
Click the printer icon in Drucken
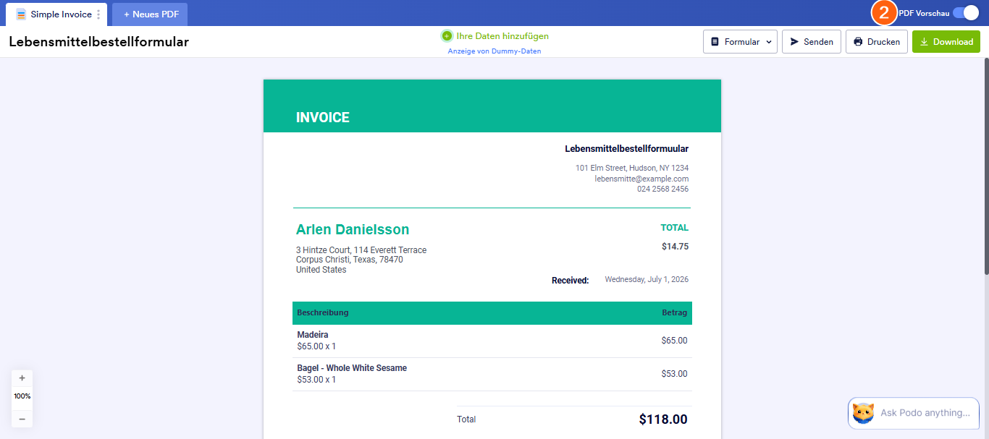(x=858, y=42)
